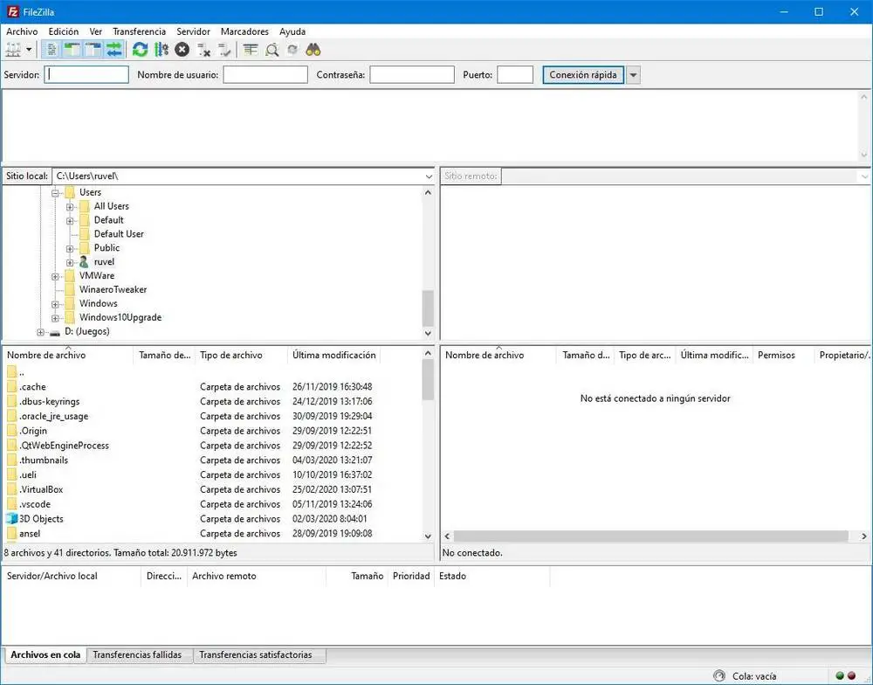Open the Ayuda menu
Viewport: 873px width, 685px height.
pos(292,31)
